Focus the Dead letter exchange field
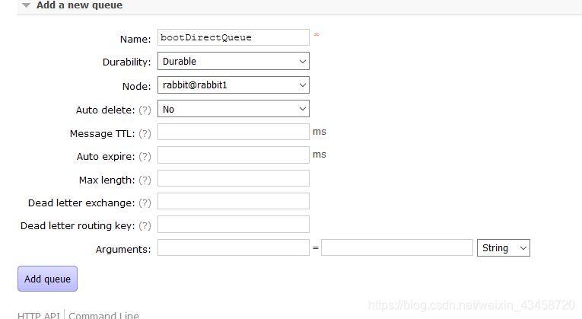 coord(233,201)
